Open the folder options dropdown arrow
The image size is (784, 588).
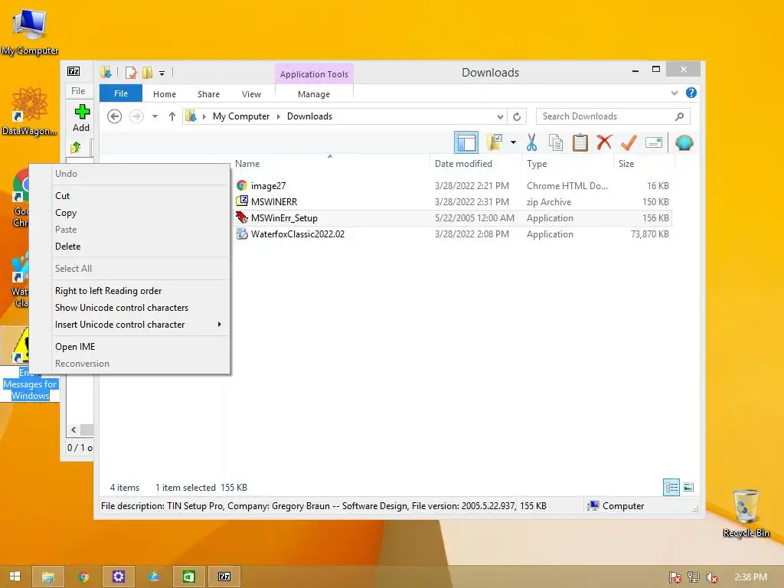pos(513,142)
